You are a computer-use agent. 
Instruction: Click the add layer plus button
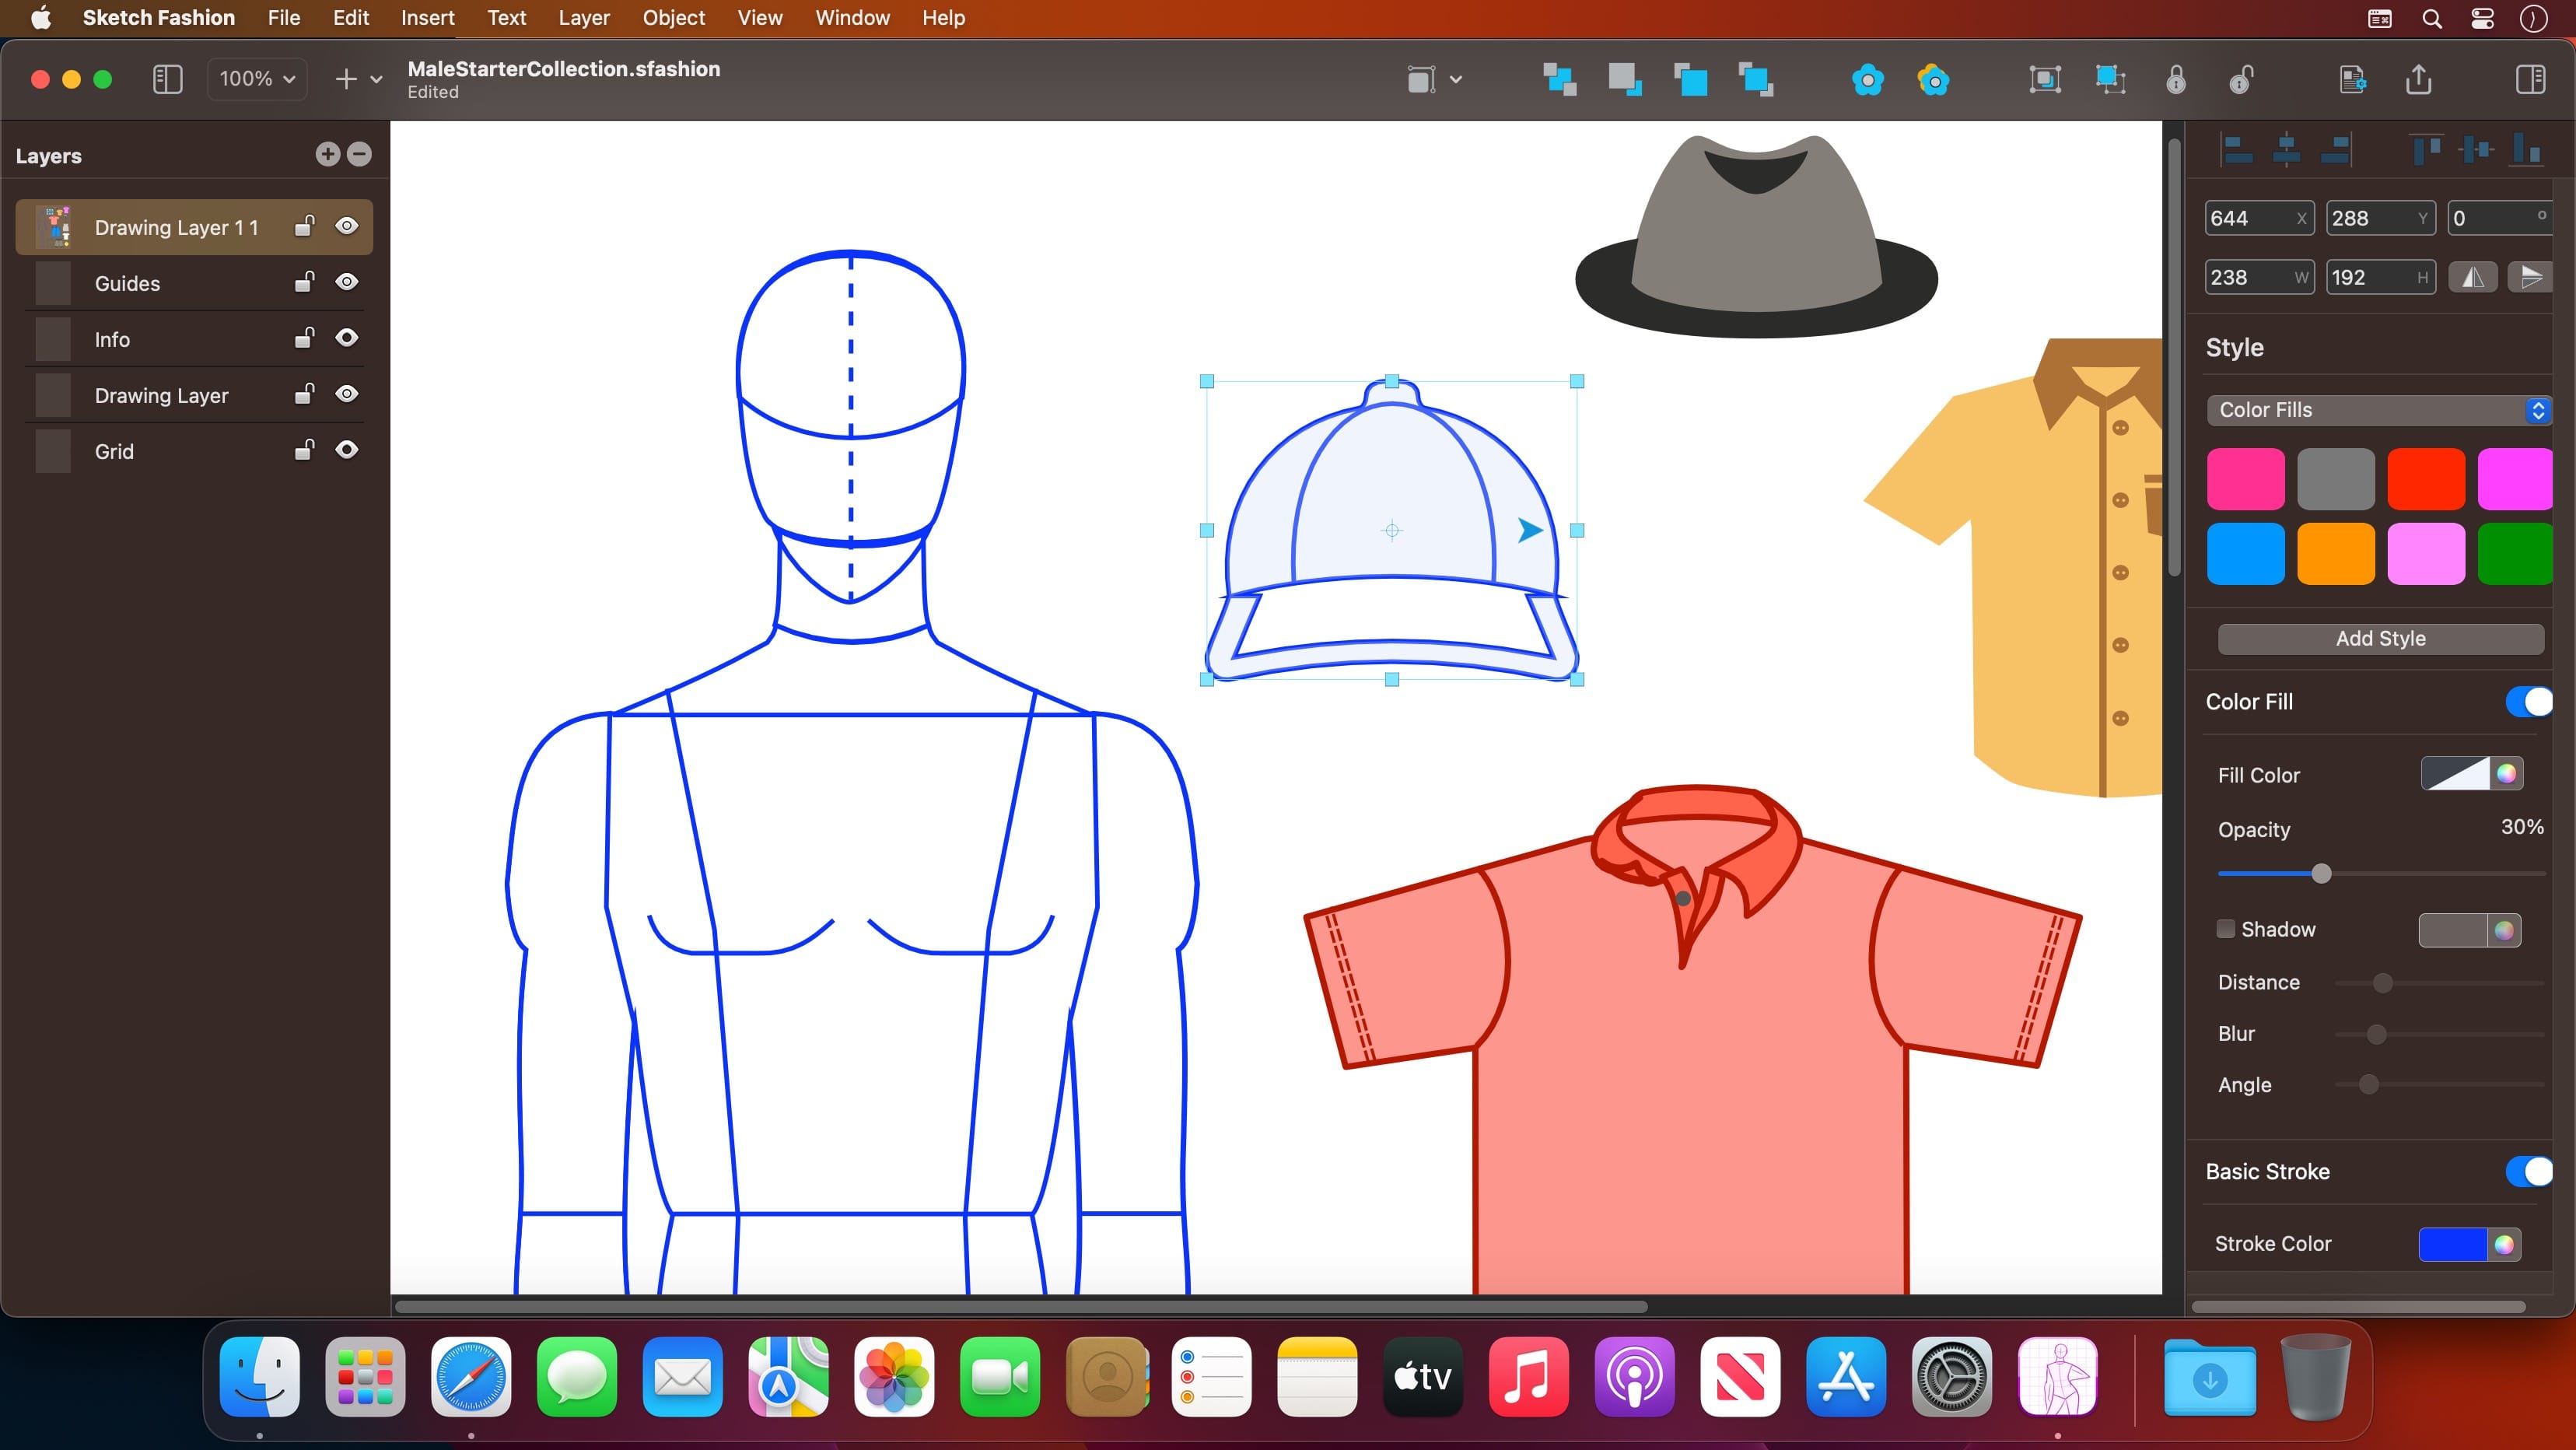[x=327, y=154]
